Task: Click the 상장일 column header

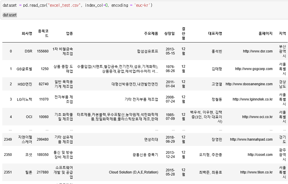Action: (x=169, y=33)
